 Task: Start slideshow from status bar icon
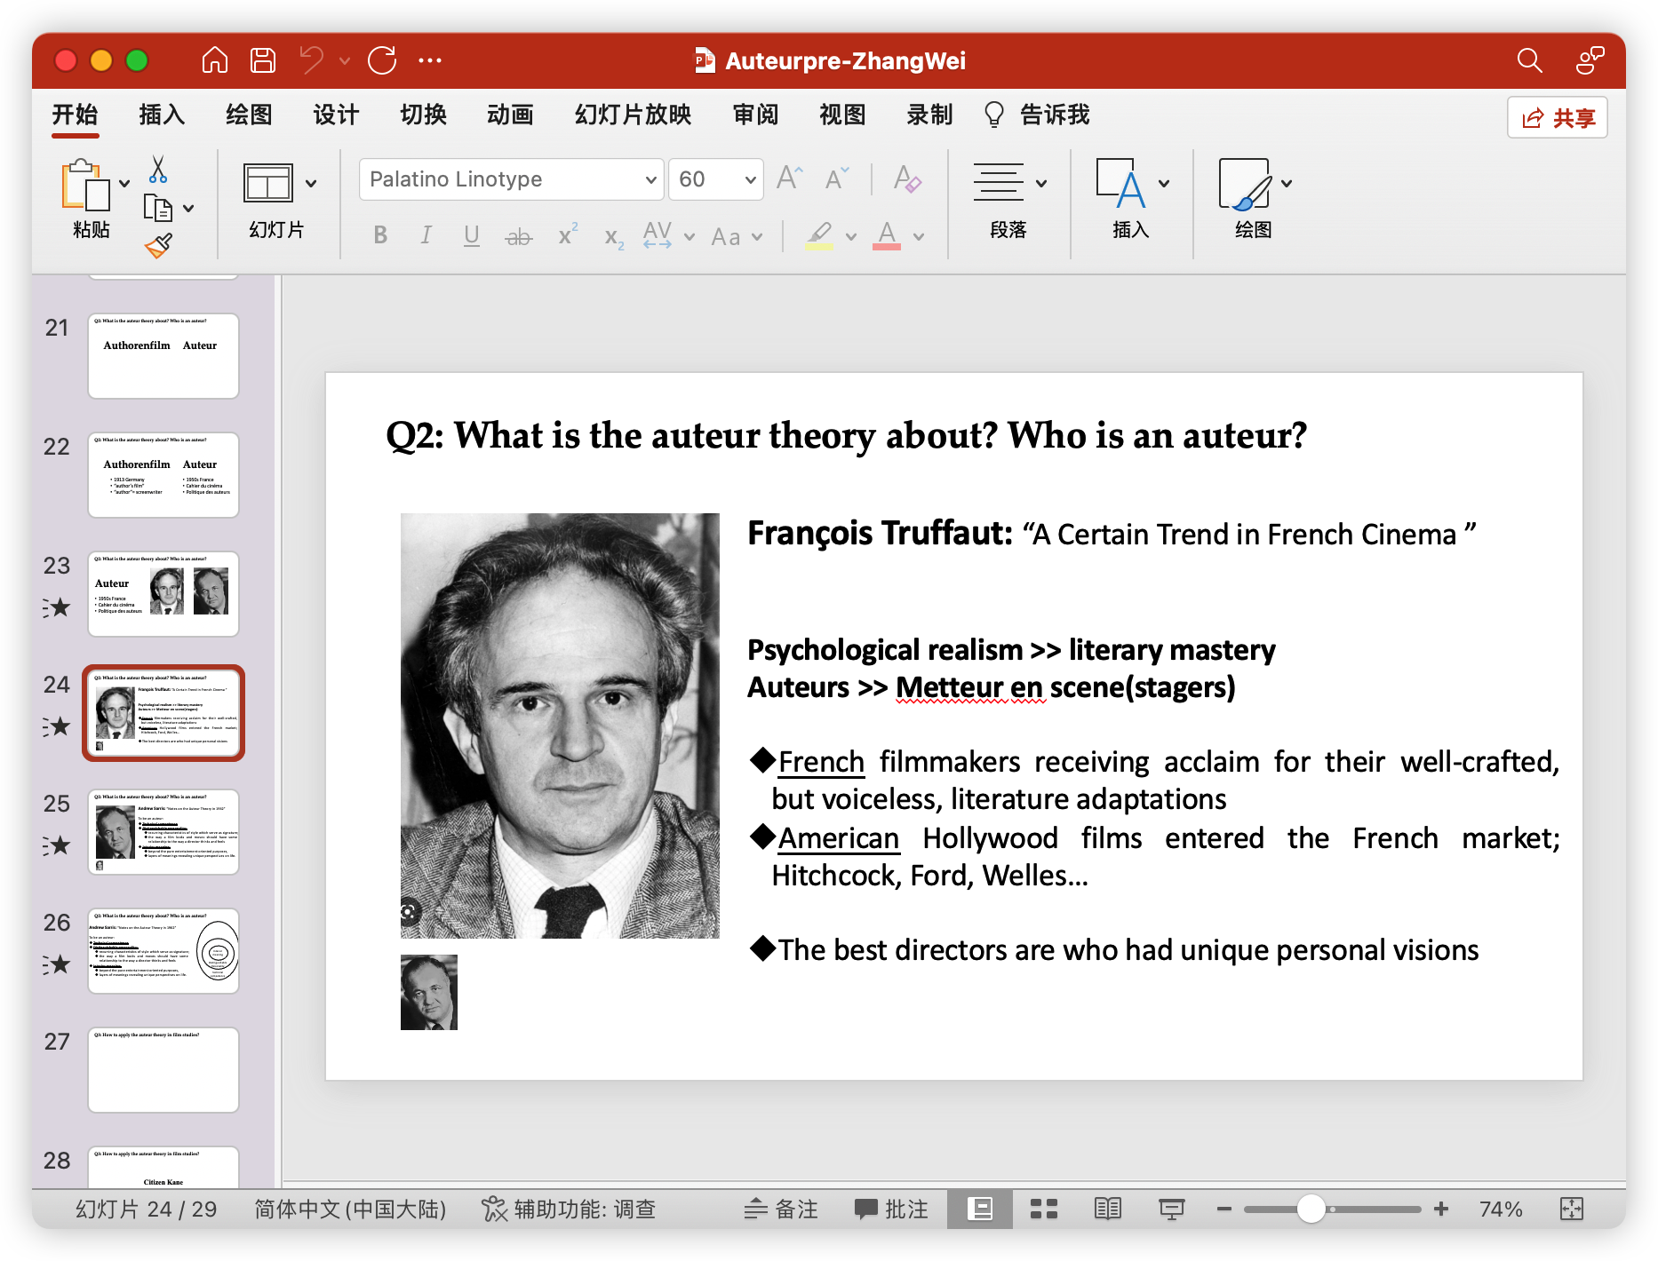(1172, 1209)
